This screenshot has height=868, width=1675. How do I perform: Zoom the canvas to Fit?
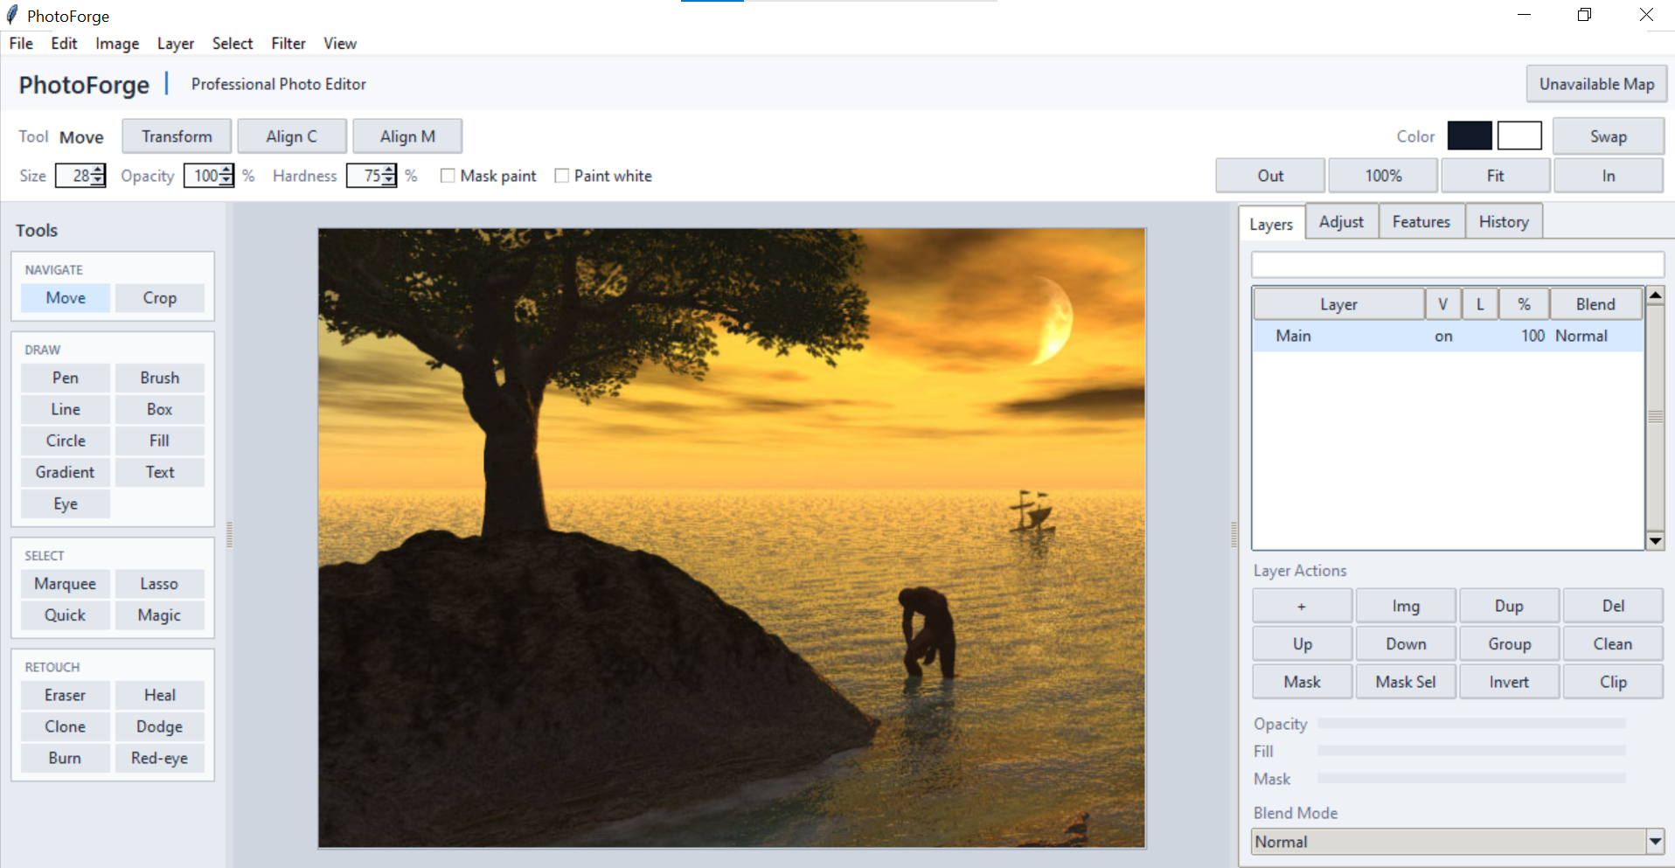click(1496, 176)
